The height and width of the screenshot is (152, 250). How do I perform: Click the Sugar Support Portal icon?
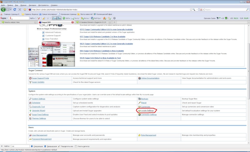coord(30,78)
